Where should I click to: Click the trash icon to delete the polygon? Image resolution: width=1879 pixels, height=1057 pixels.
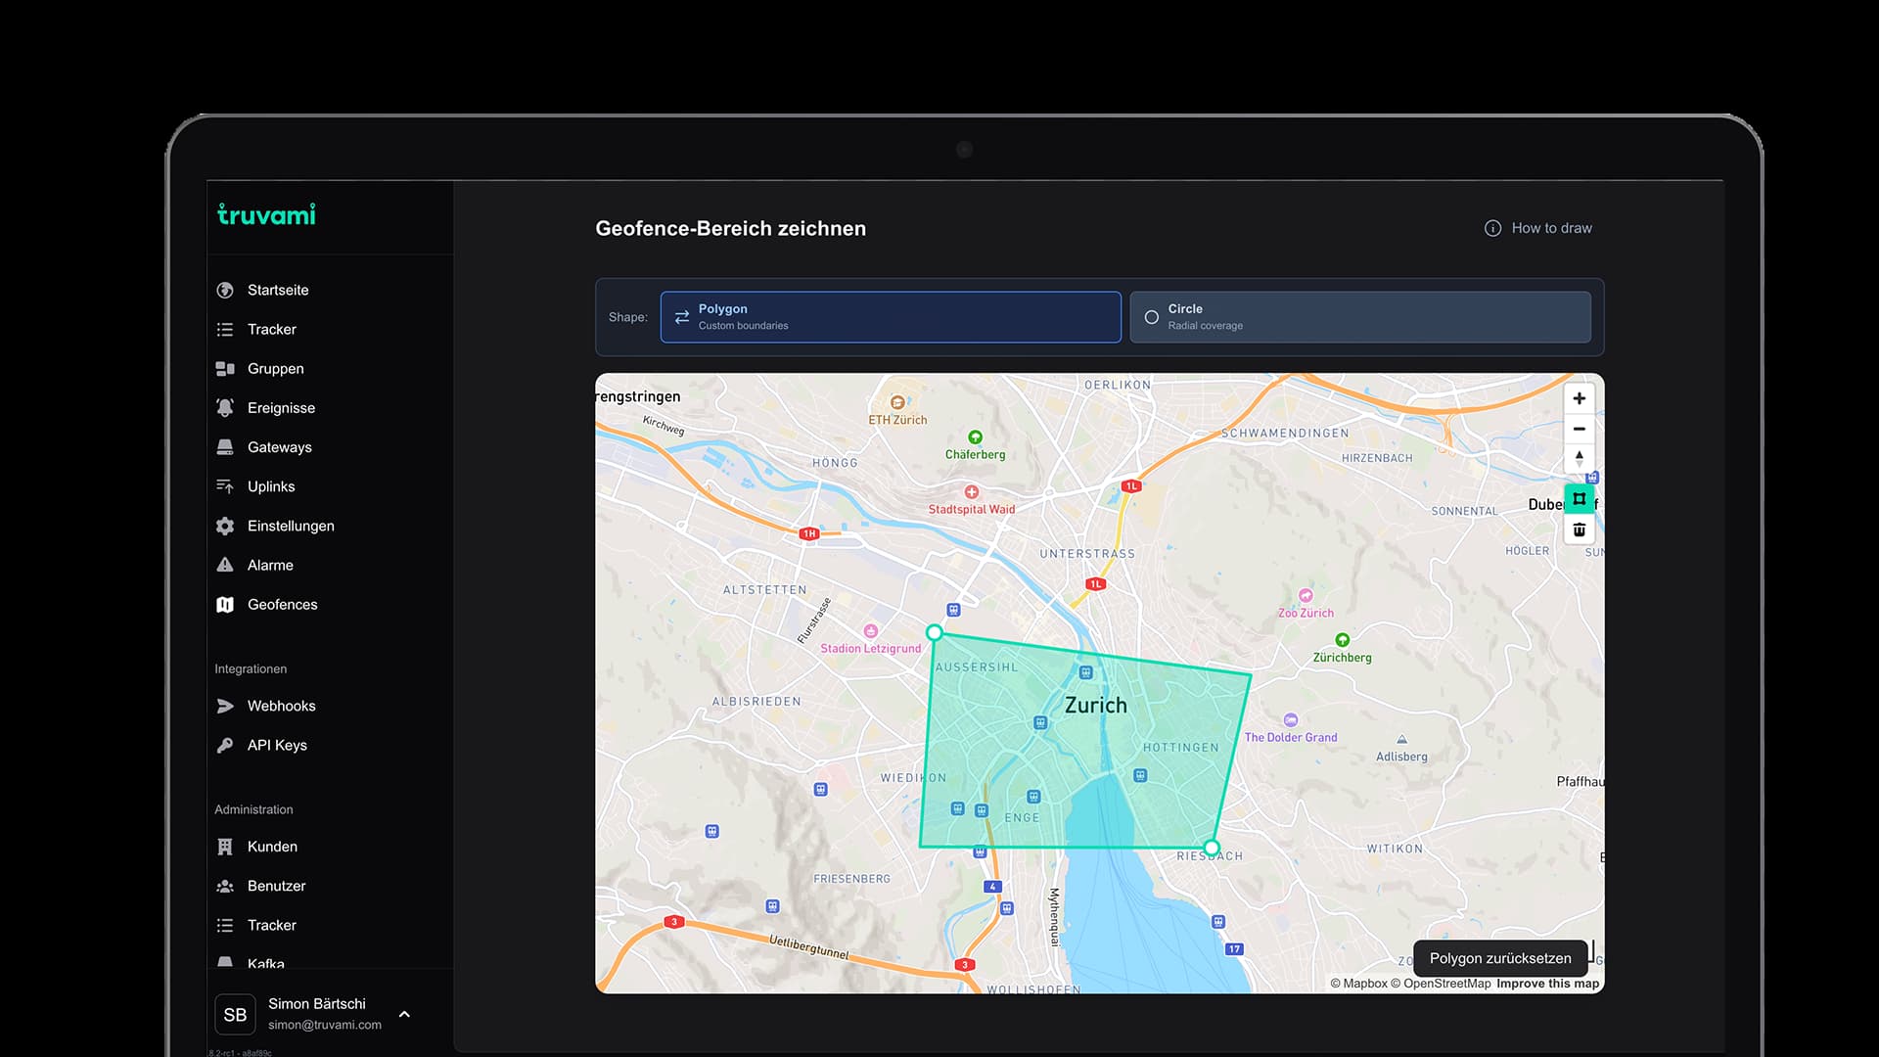[1579, 529]
